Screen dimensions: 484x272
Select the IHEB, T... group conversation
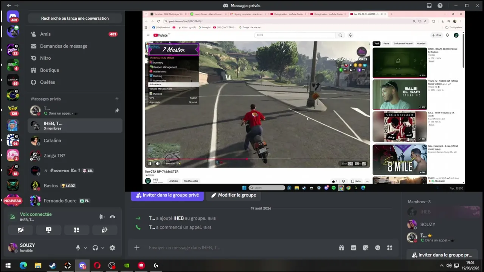click(x=75, y=125)
